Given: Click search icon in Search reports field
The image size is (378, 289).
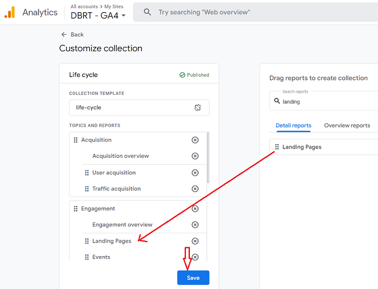Looking at the screenshot, I should coord(277,101).
